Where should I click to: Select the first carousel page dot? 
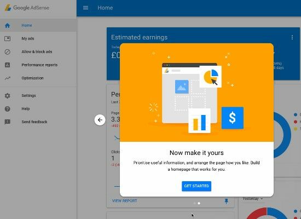pos(194,203)
